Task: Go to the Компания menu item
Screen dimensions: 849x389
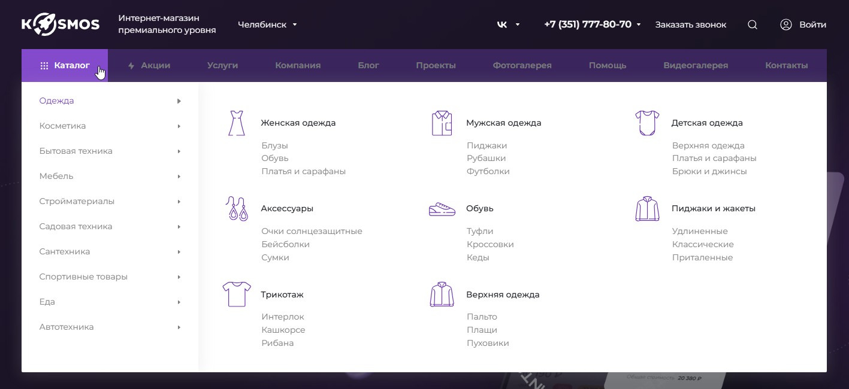Action: point(298,66)
